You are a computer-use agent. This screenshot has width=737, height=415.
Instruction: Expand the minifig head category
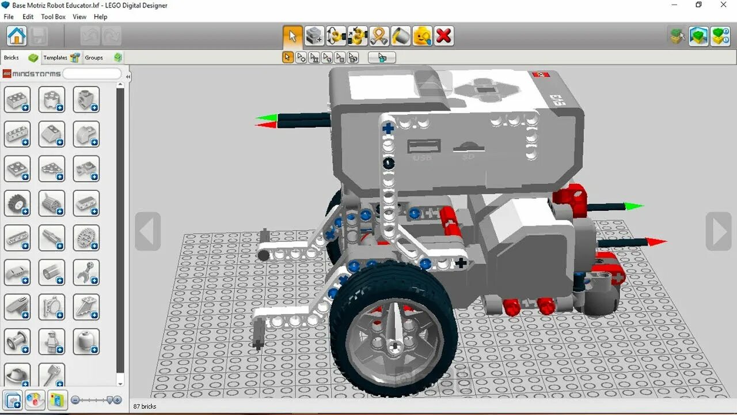tap(86, 341)
